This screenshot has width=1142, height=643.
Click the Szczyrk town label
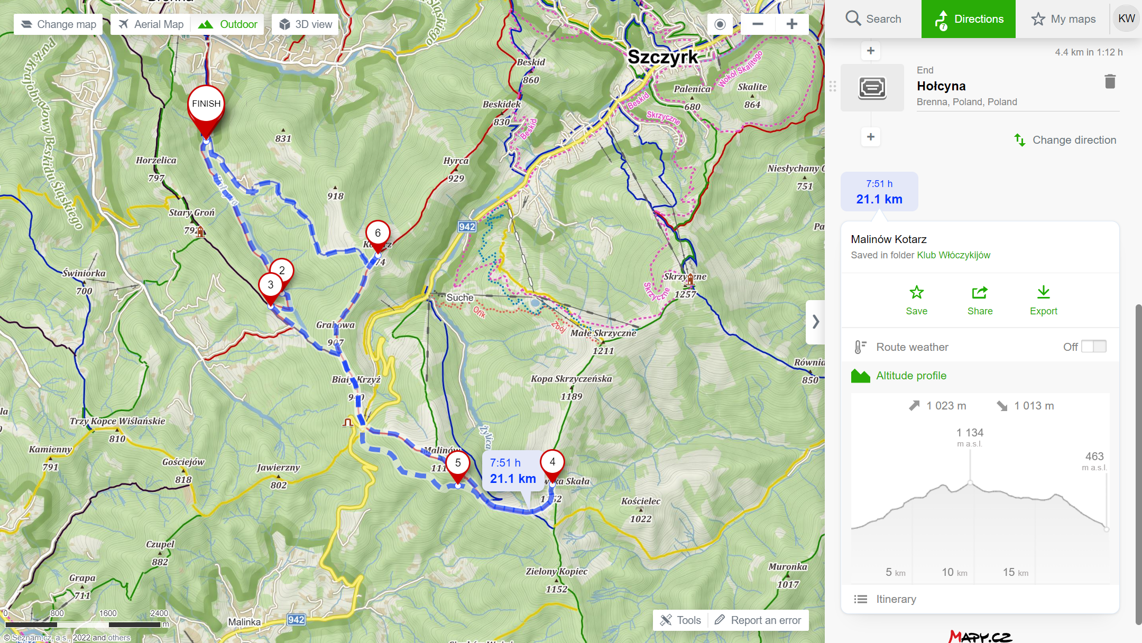coord(662,57)
